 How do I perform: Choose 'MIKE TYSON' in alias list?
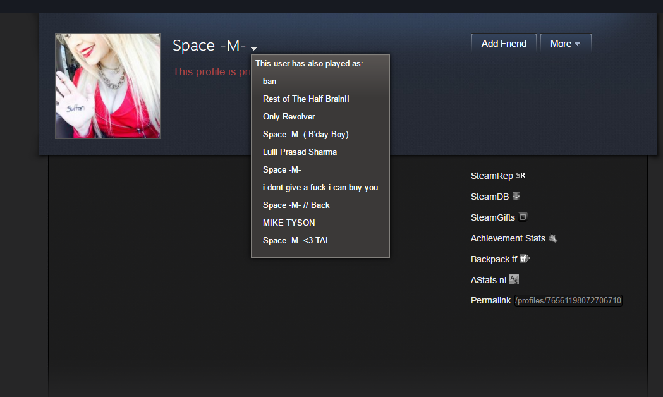289,223
